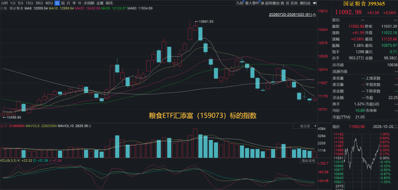Switch to the 月 monthly tab
The height and width of the screenshot is (190, 398).
tap(68, 3)
